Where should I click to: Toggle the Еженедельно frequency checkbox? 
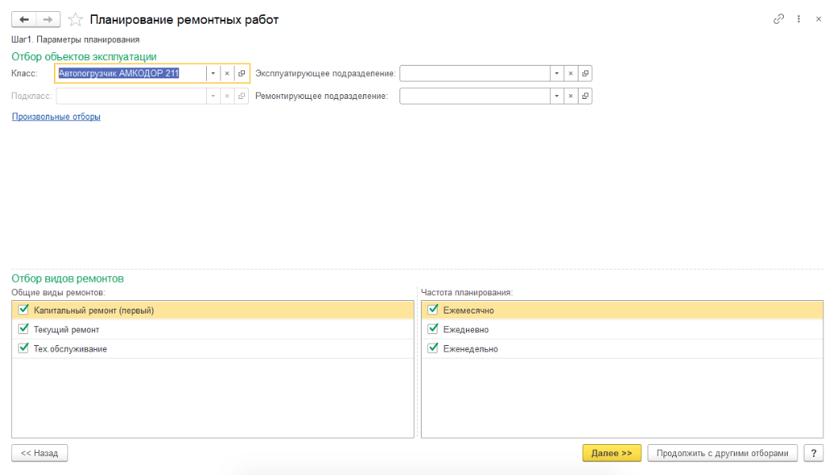point(433,348)
